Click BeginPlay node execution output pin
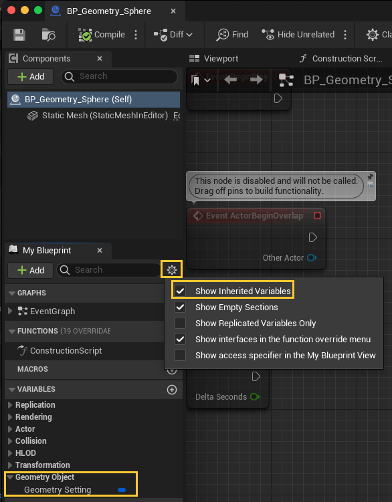The height and width of the screenshot is (502, 392). pyautogui.click(x=278, y=98)
